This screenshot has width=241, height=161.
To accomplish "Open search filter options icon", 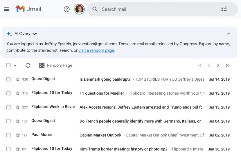I will tap(224, 9).
